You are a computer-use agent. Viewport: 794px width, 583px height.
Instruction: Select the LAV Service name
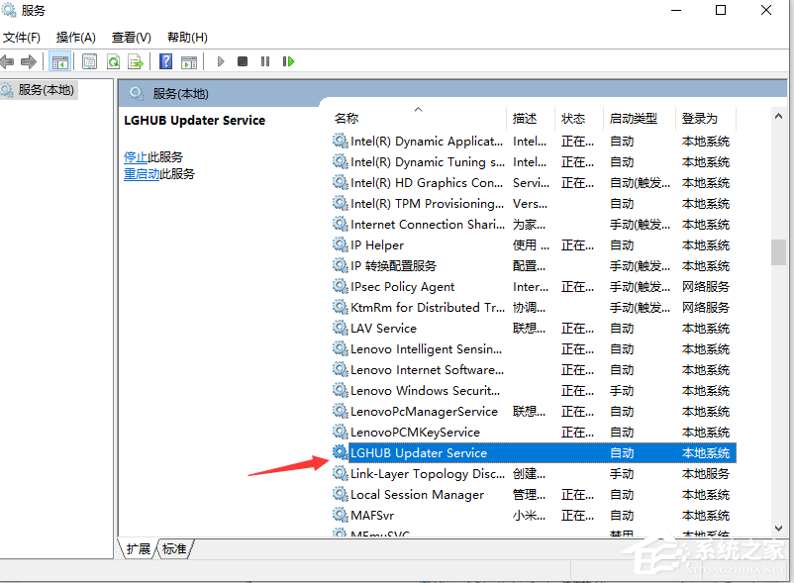(383, 328)
